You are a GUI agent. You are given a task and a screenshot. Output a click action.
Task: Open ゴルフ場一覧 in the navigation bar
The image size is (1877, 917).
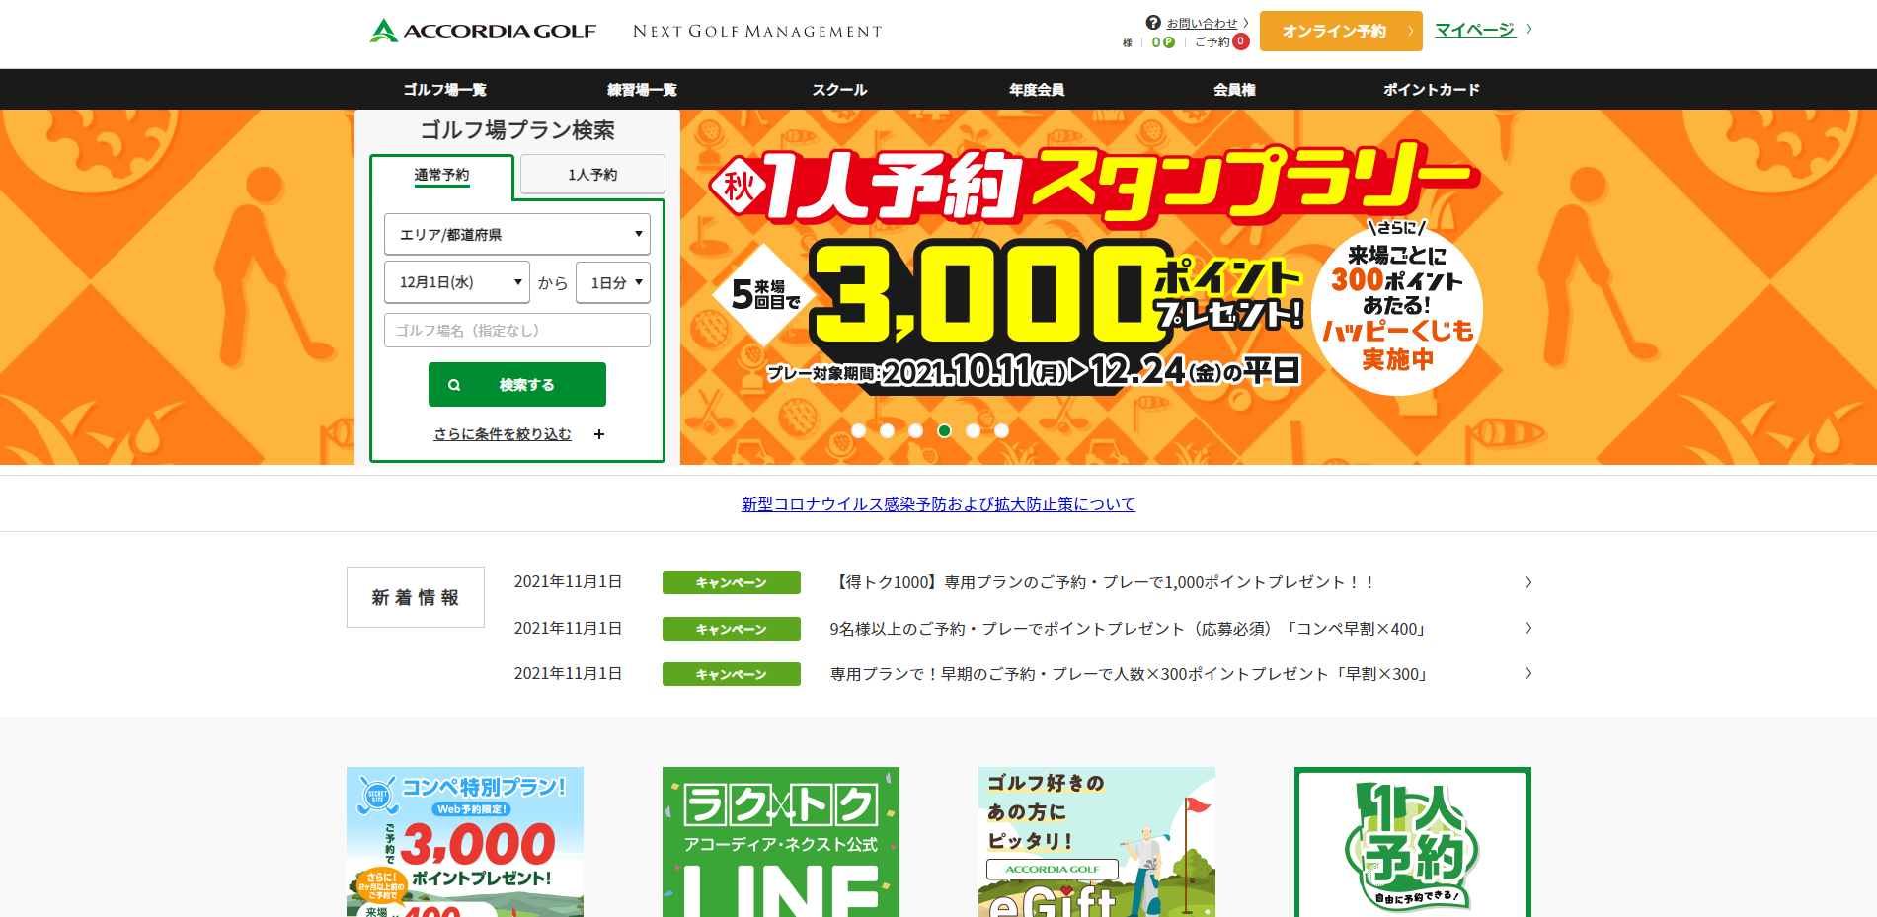[444, 89]
